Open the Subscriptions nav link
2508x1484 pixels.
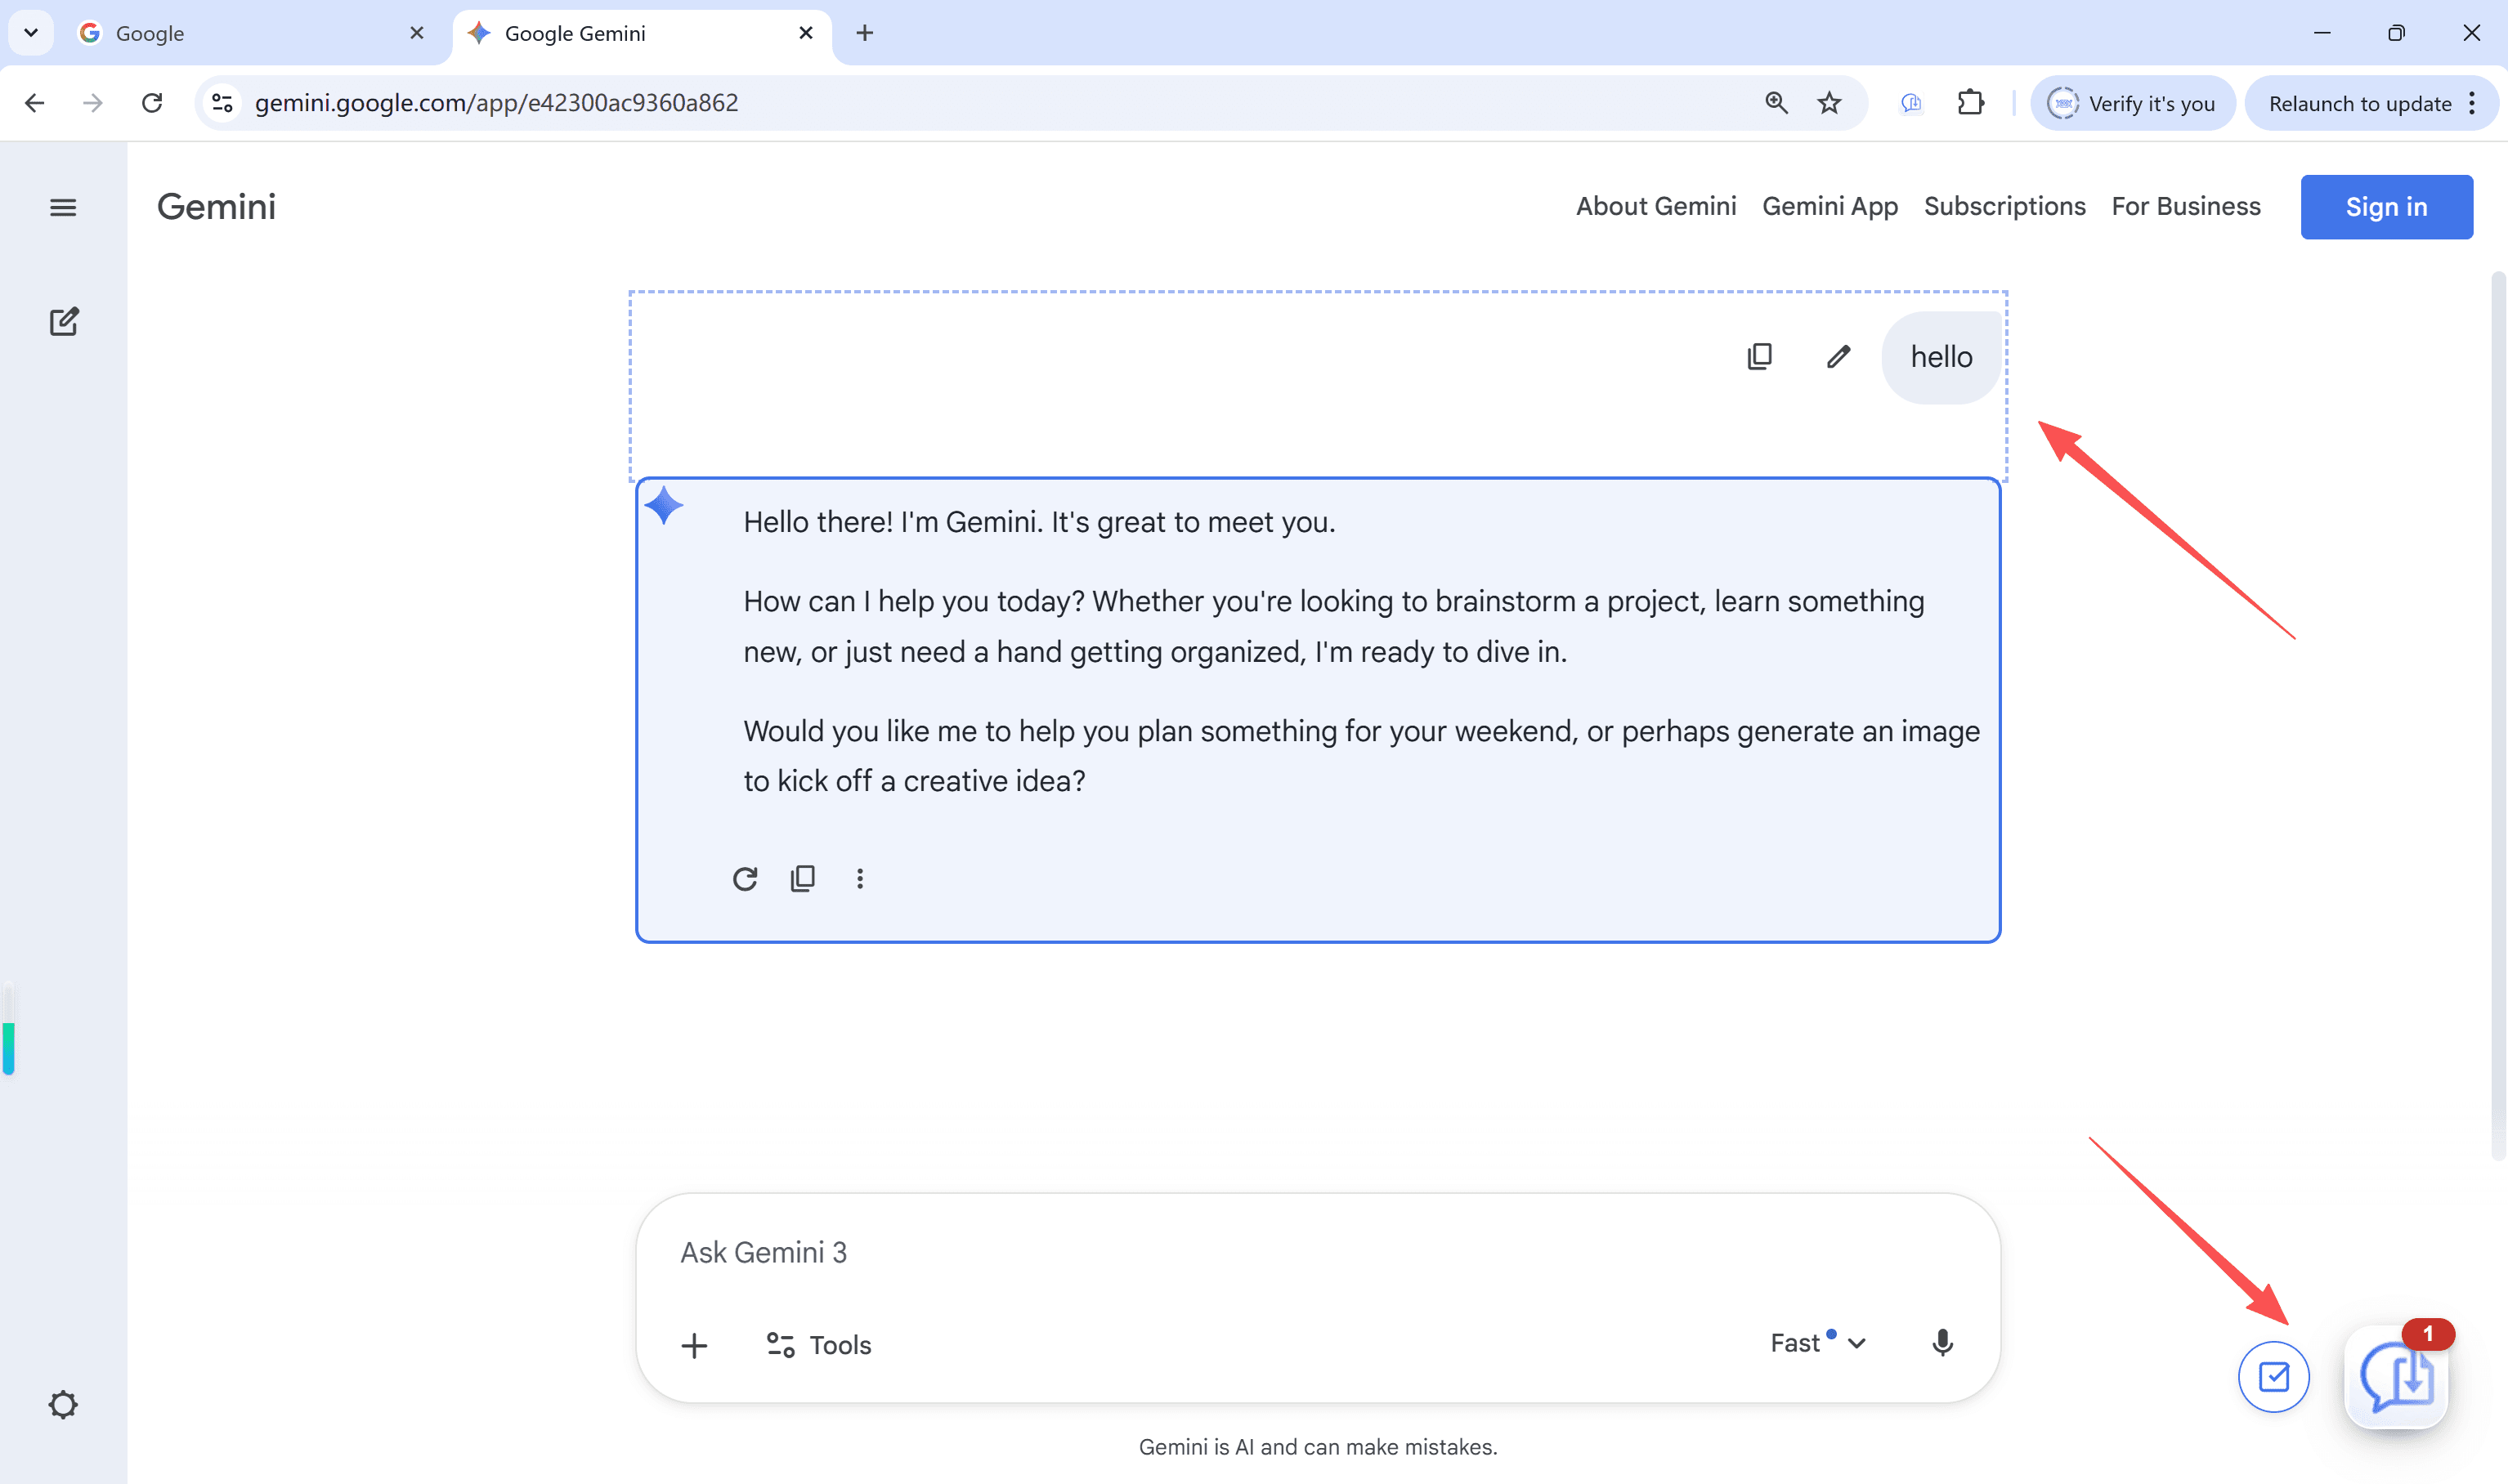(2004, 206)
